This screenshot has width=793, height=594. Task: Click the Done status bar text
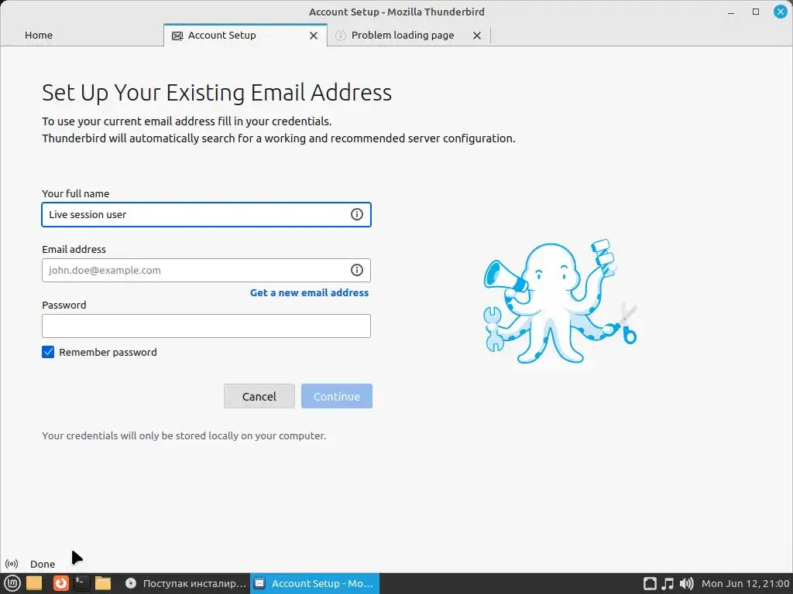click(x=43, y=564)
